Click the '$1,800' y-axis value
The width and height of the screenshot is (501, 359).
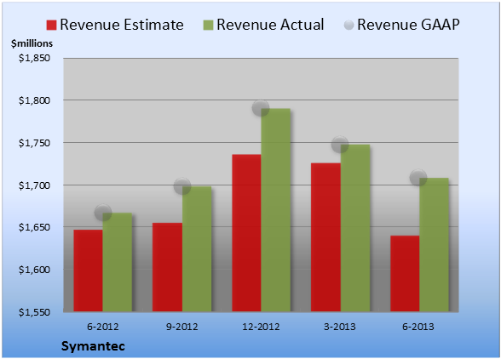(x=34, y=100)
